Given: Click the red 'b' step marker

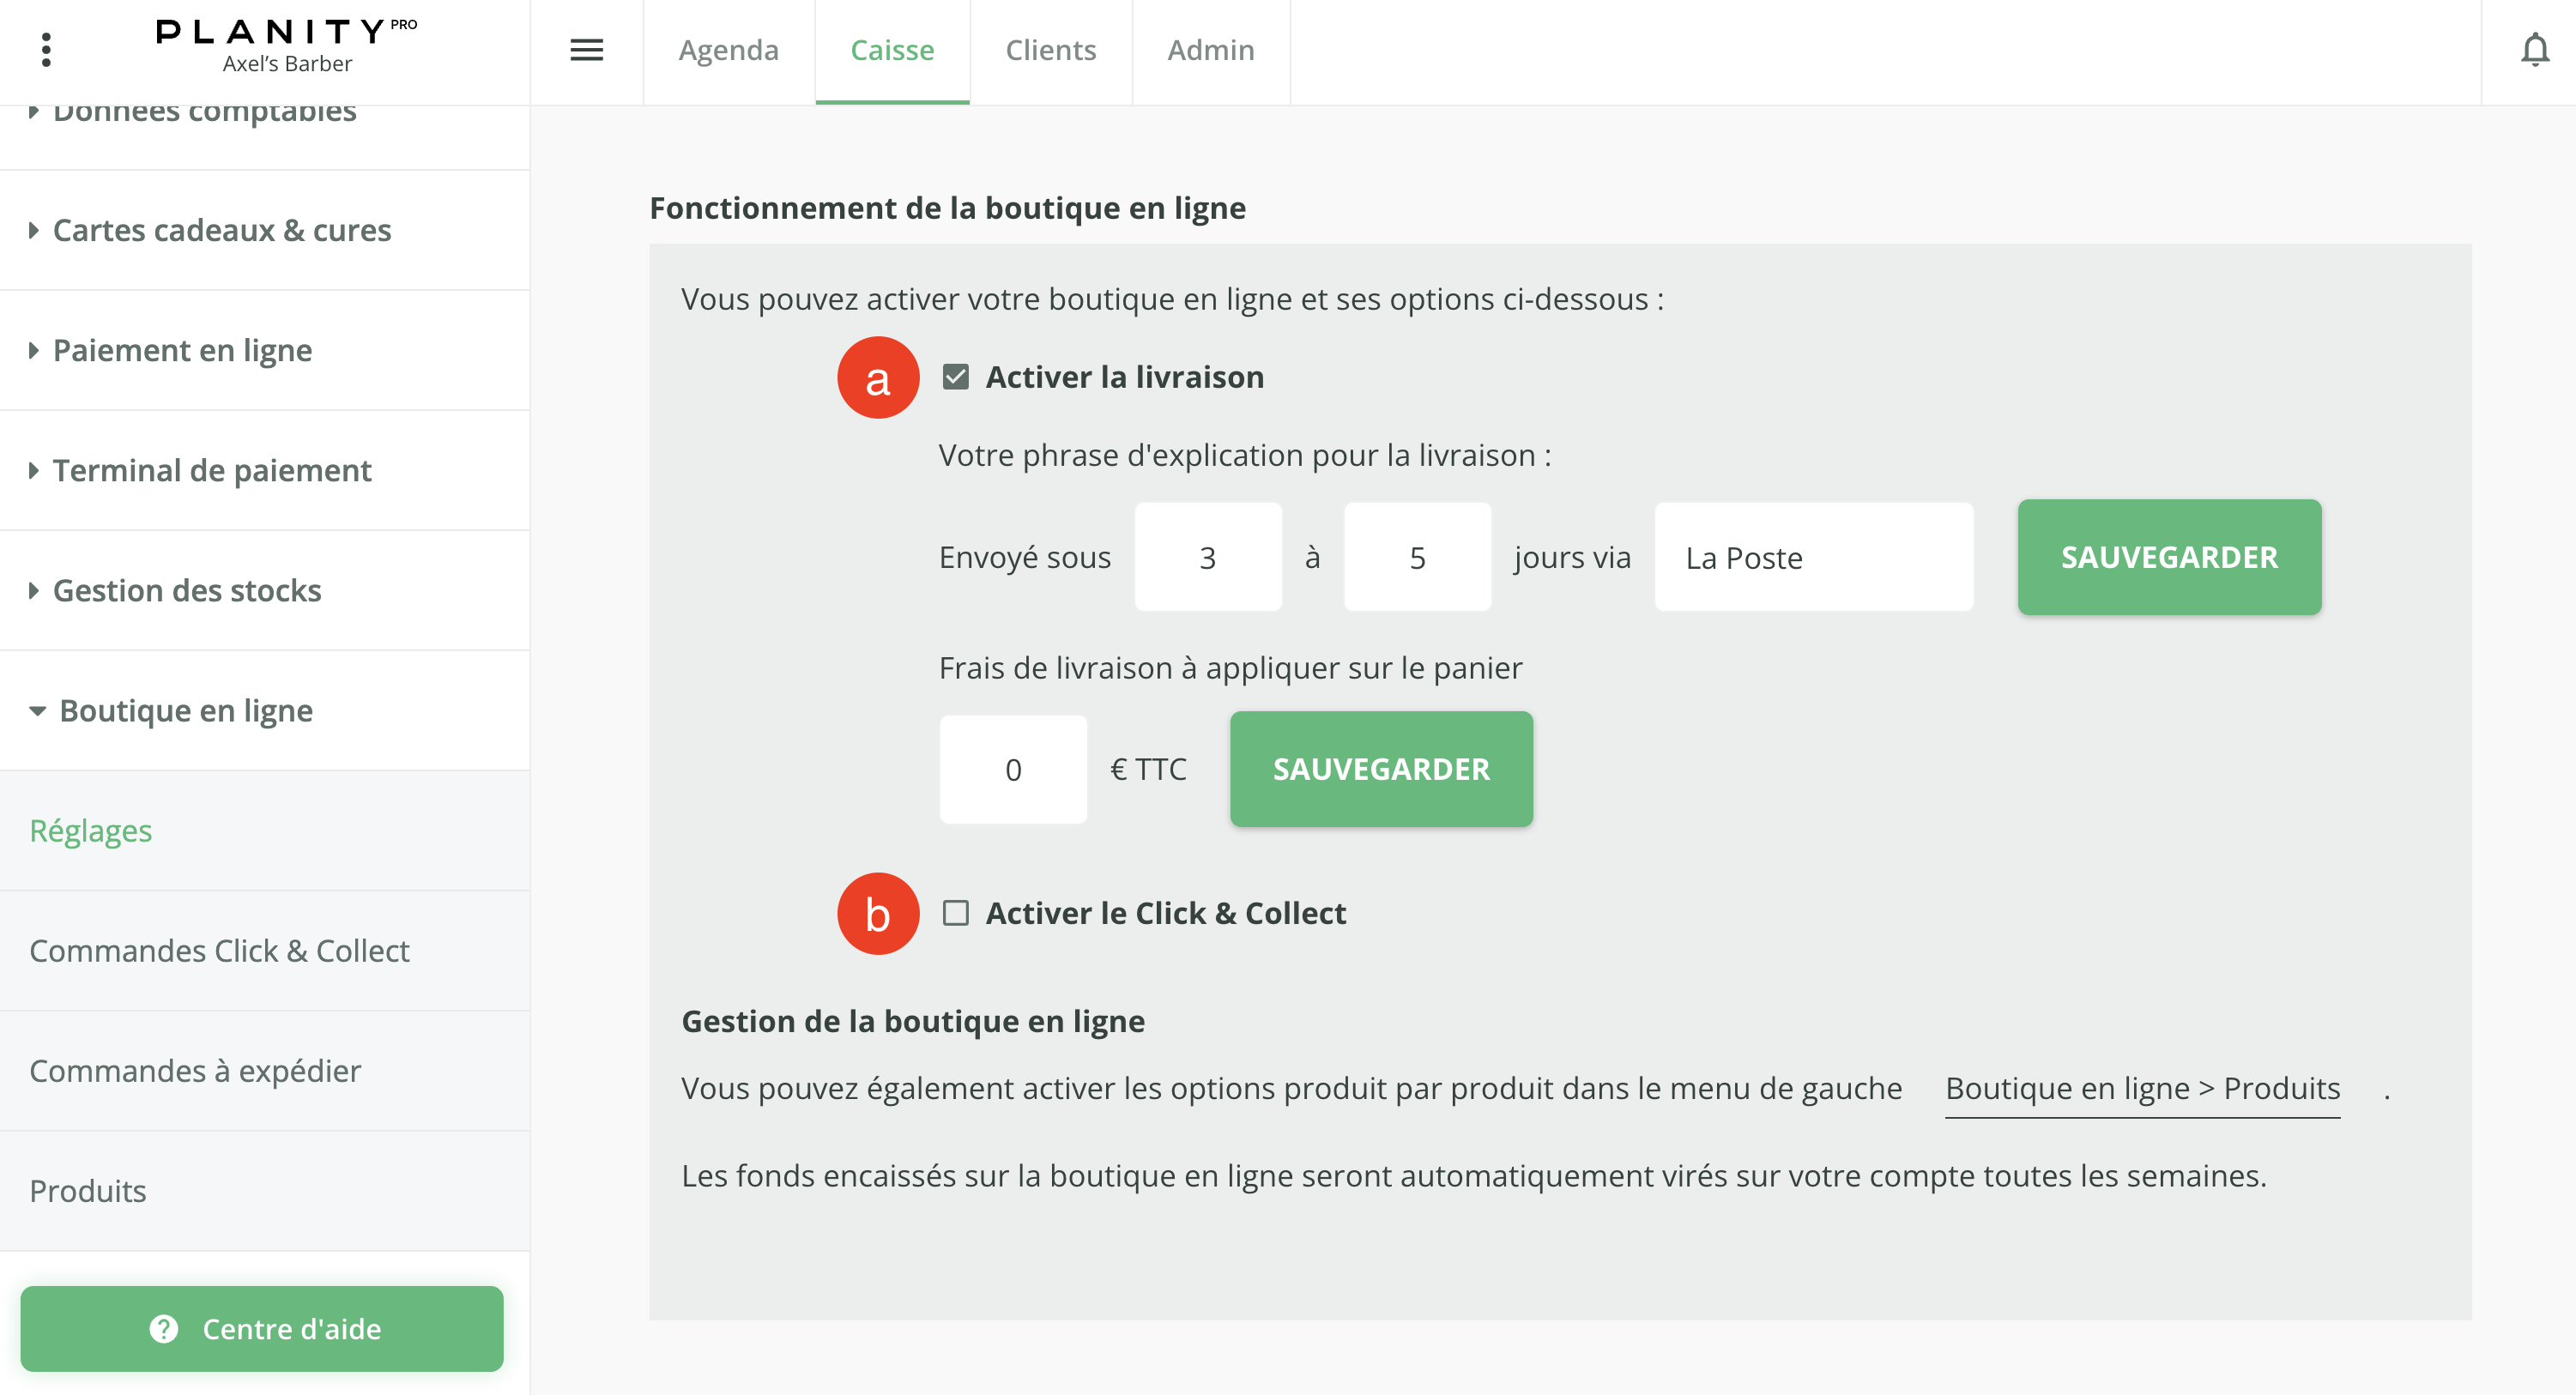Looking at the screenshot, I should (877, 913).
